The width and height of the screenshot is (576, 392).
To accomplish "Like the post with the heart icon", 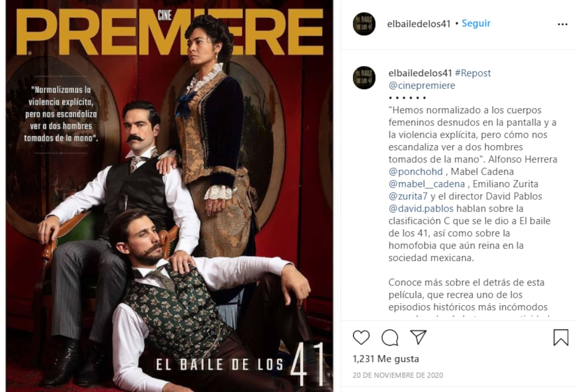I will pos(361,337).
